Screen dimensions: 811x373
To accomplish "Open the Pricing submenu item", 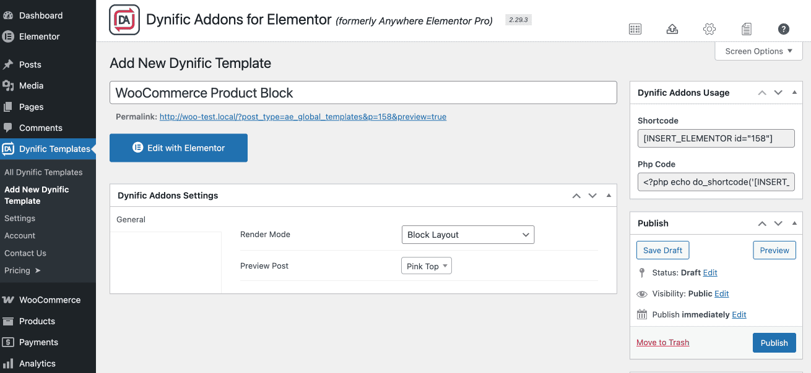I will [22, 270].
